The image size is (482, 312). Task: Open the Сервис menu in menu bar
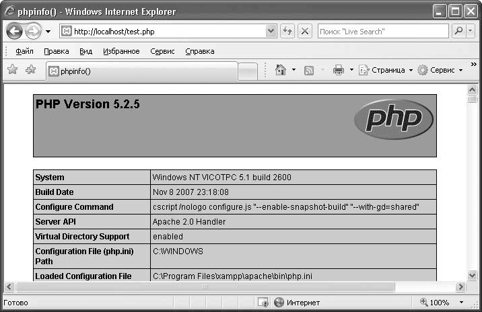[162, 51]
